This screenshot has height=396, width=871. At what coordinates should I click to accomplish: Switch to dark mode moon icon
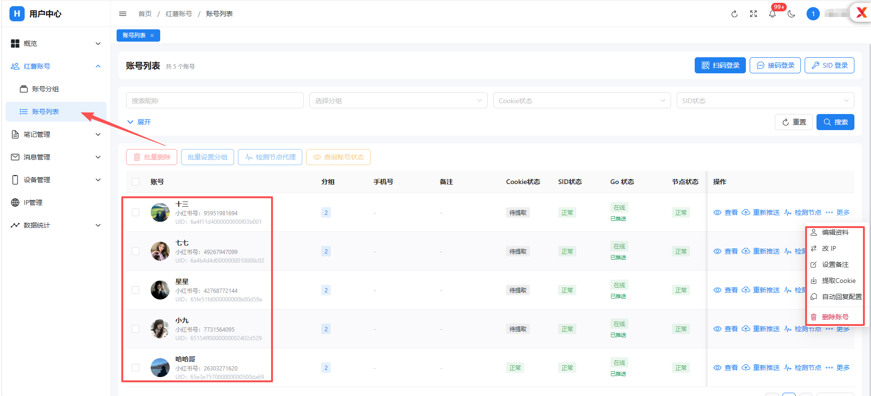(x=791, y=14)
